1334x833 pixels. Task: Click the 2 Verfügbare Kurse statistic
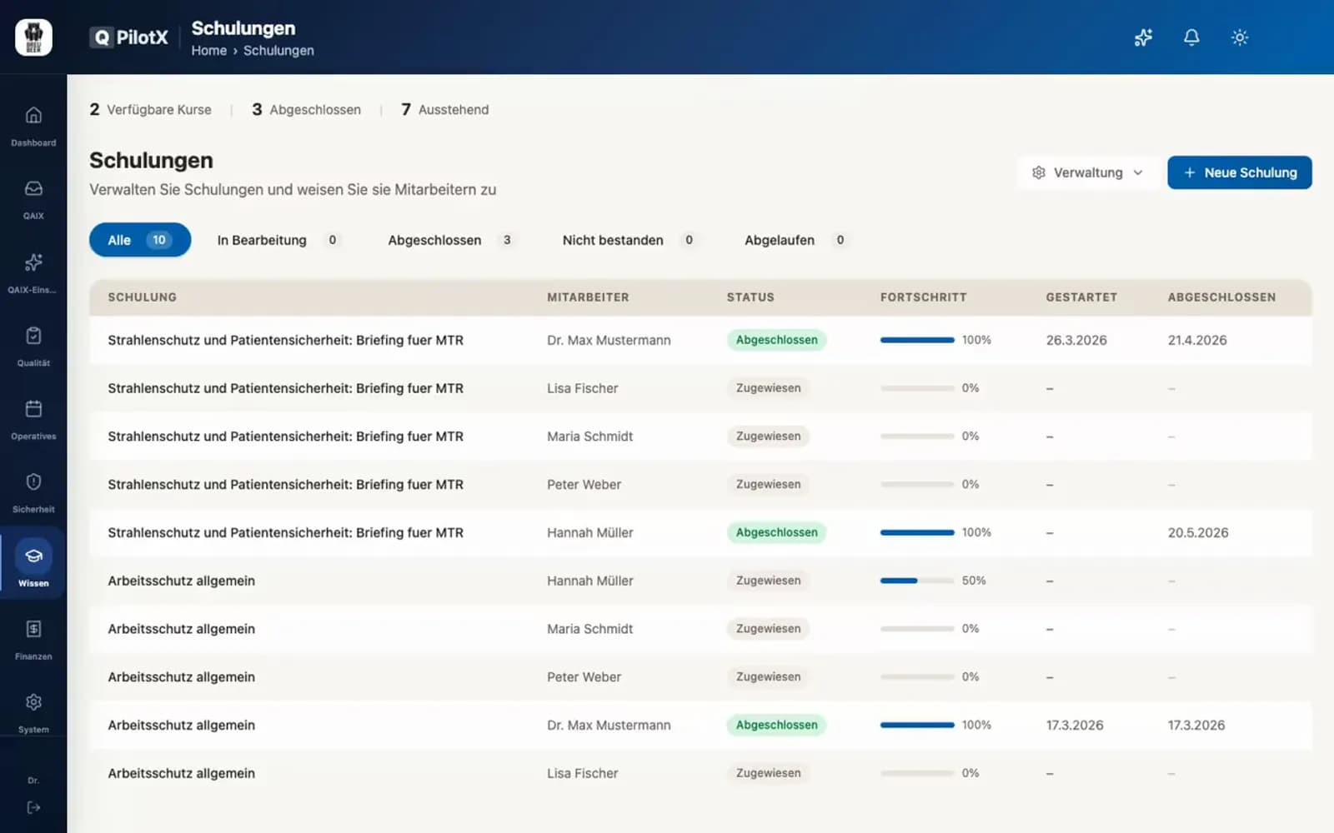click(150, 109)
